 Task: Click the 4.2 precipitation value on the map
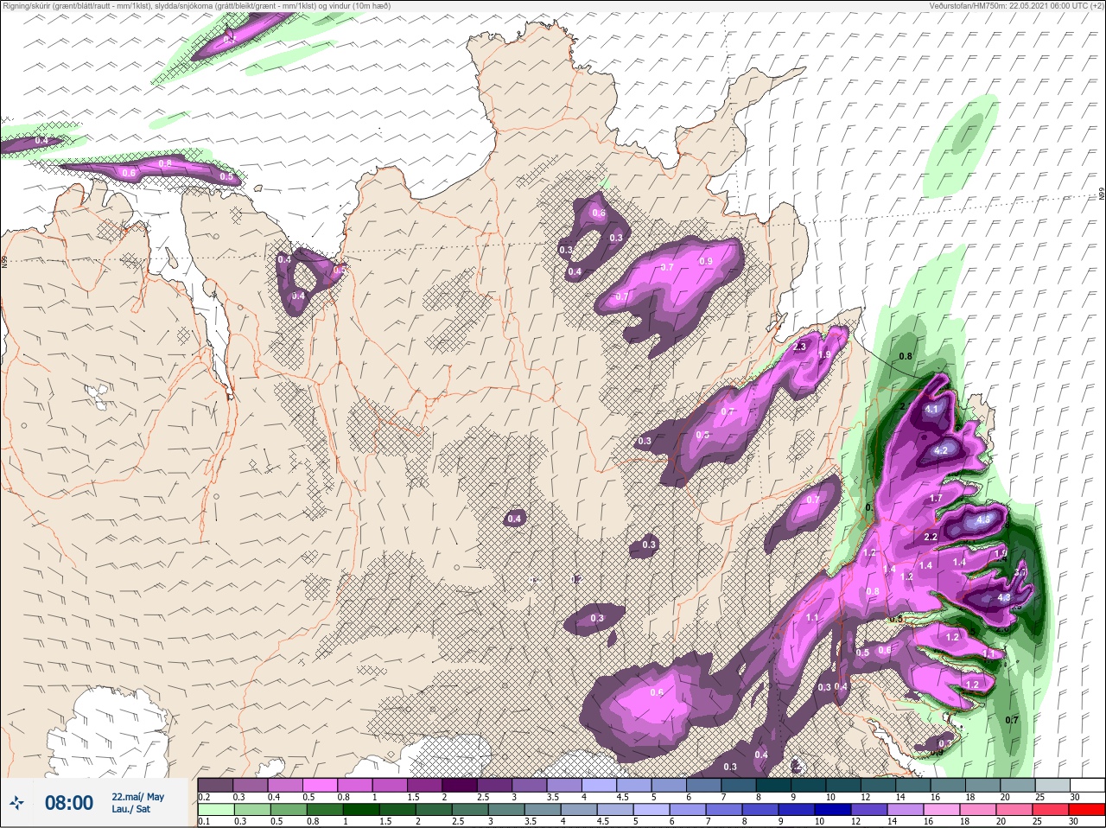tap(941, 450)
